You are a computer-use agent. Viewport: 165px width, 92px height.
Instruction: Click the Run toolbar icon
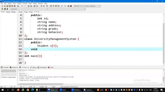(x=53, y=6)
